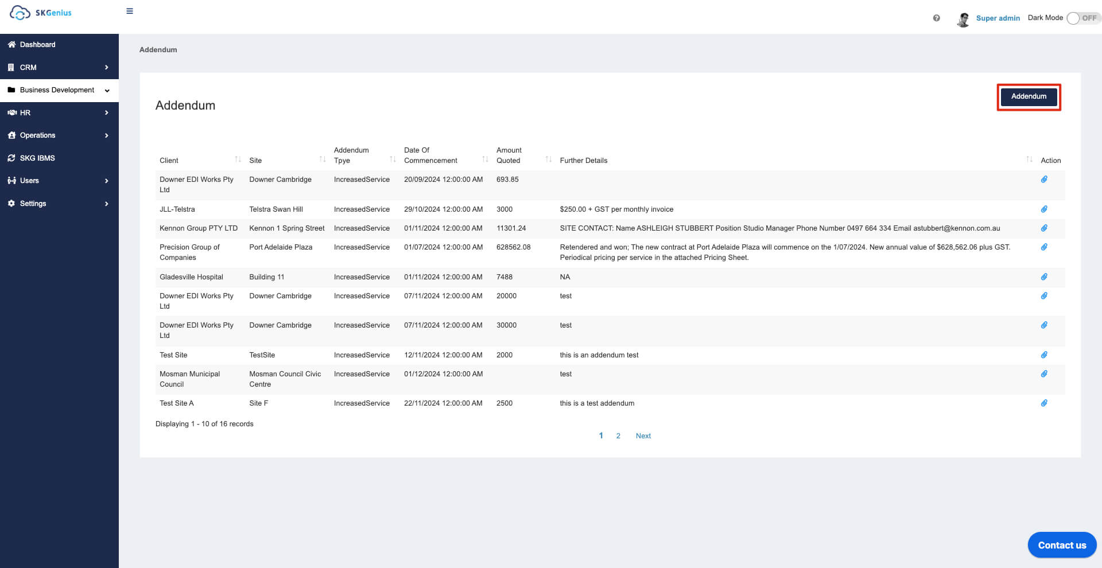
Task: Open attachment icon for Gladesville Hospital row
Action: coord(1044,277)
